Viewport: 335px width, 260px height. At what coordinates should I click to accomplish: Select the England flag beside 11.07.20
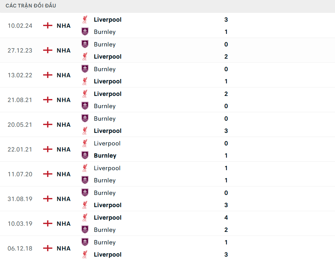click(48, 174)
